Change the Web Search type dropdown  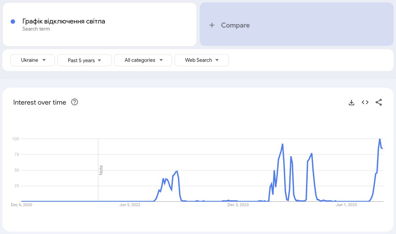click(202, 60)
